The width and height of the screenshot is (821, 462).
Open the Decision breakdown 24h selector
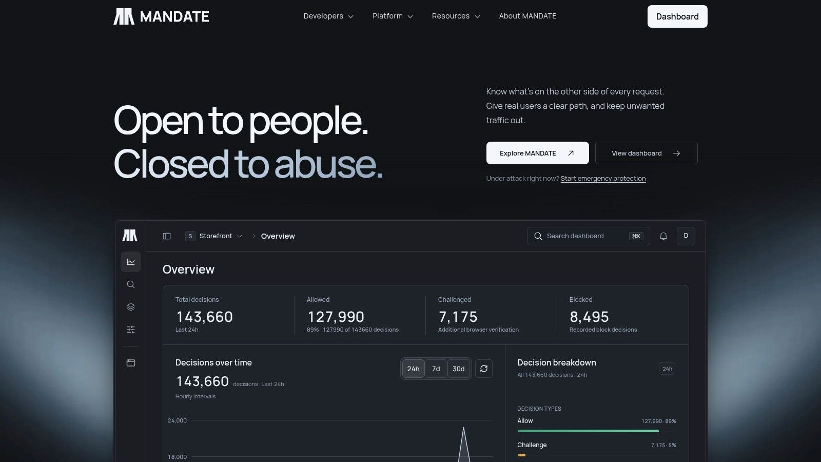click(668, 369)
